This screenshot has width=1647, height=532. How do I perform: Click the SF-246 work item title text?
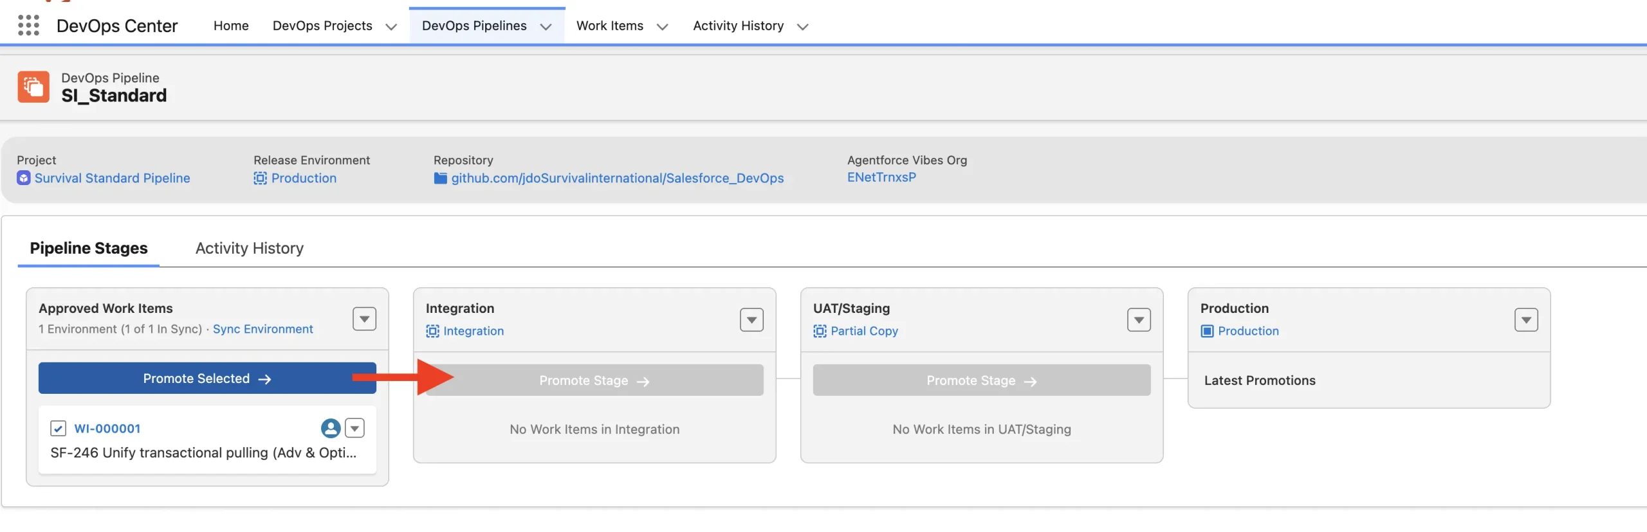pos(203,452)
